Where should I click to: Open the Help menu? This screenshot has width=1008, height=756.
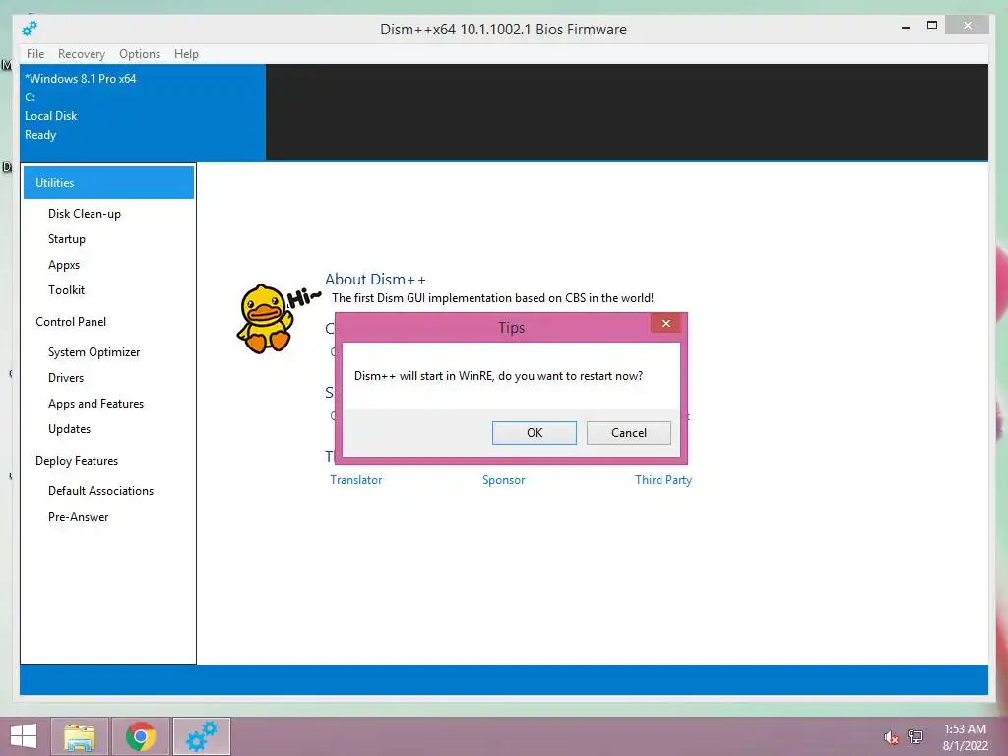pyautogui.click(x=186, y=54)
